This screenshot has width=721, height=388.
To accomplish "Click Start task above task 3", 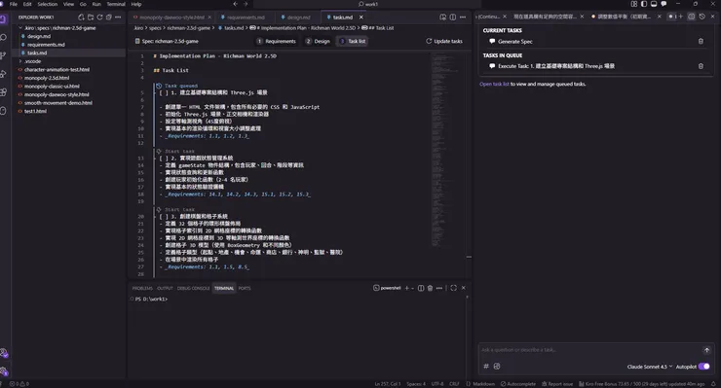I will tap(179, 209).
